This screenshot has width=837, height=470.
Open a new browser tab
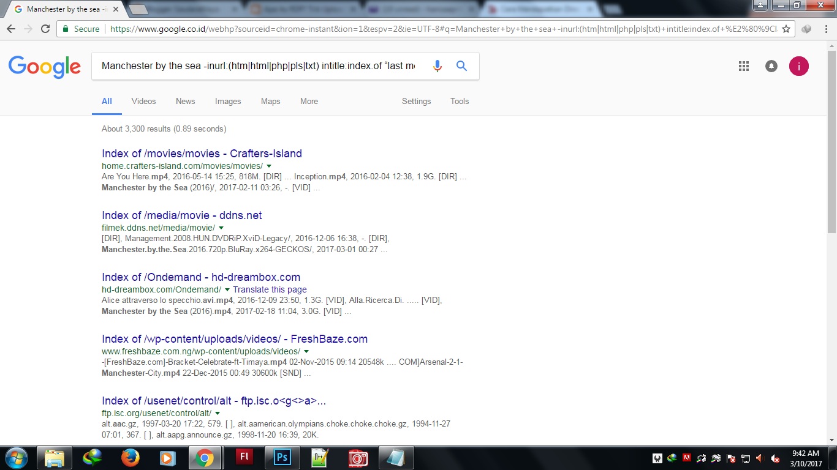coord(140,9)
